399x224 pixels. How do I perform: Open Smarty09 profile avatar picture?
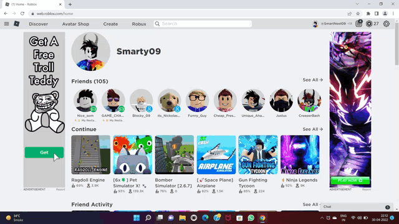91,52
